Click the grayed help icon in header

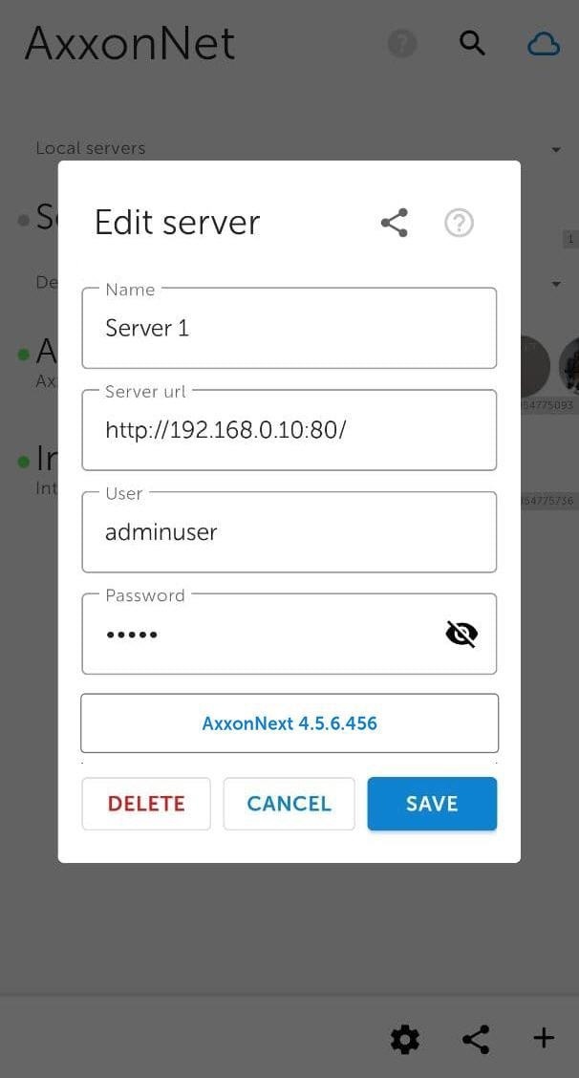coord(401,44)
